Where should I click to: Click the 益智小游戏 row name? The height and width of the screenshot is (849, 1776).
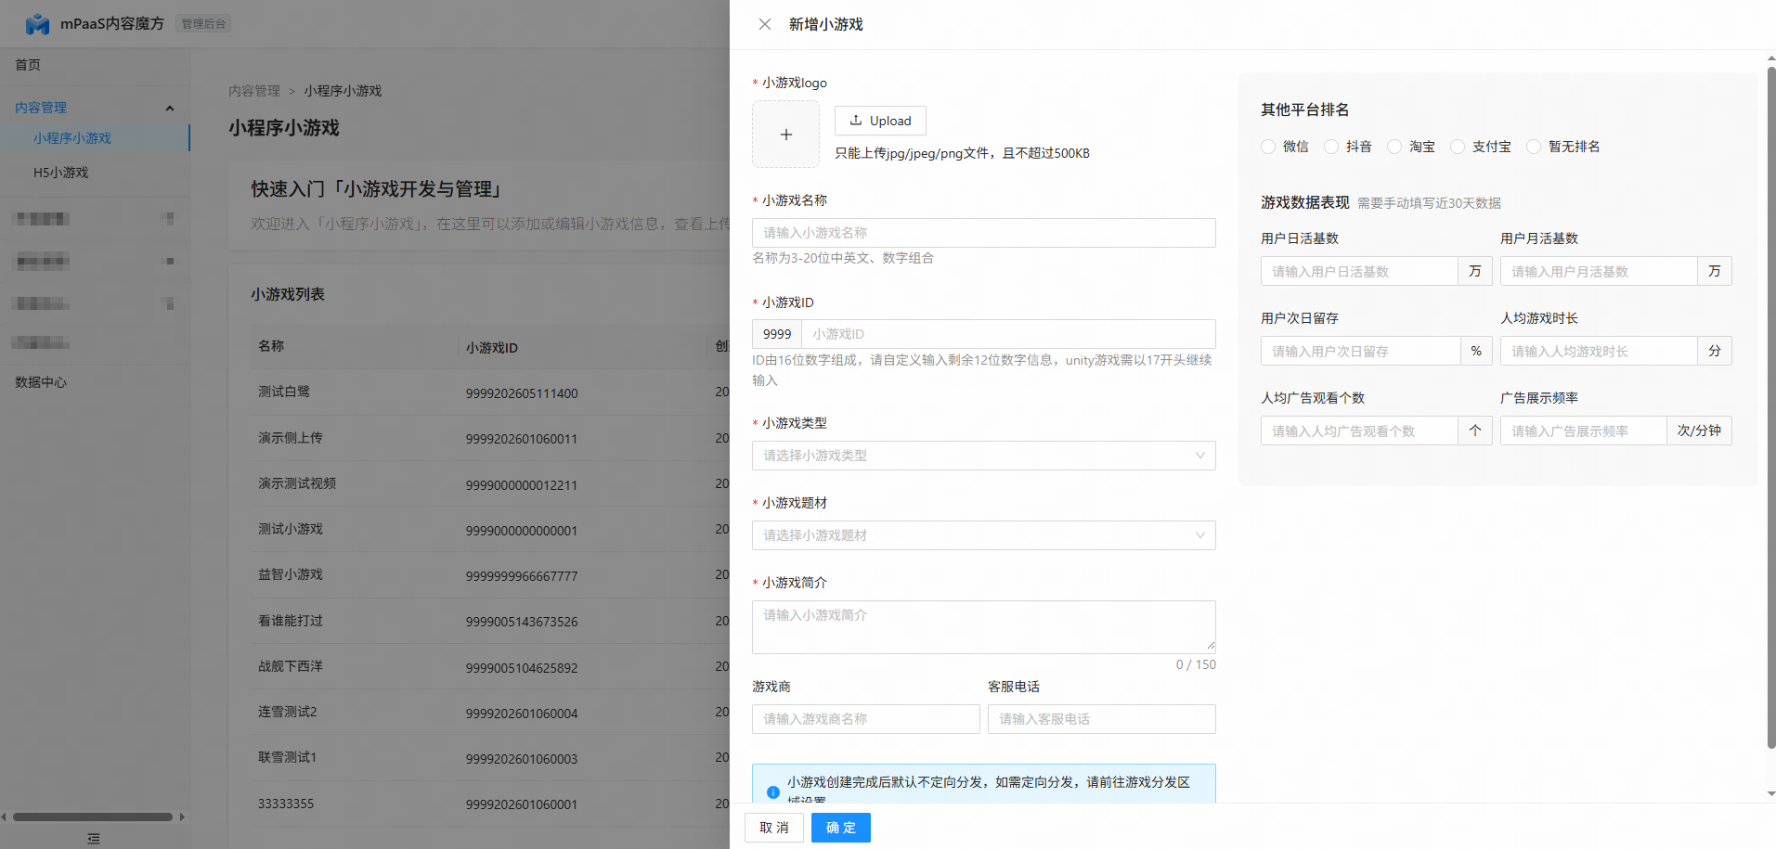pos(291,574)
